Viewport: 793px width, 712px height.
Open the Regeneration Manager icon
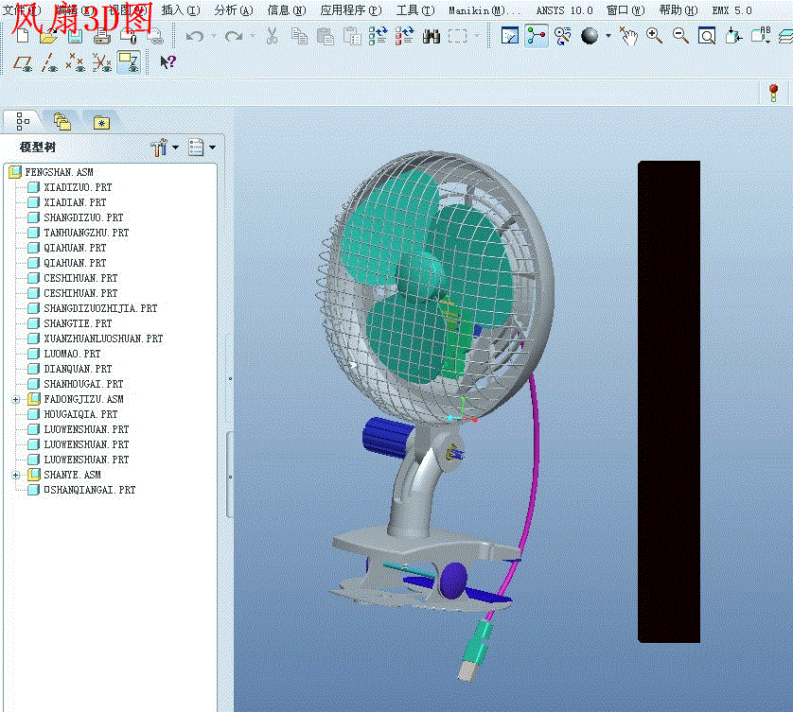point(405,36)
